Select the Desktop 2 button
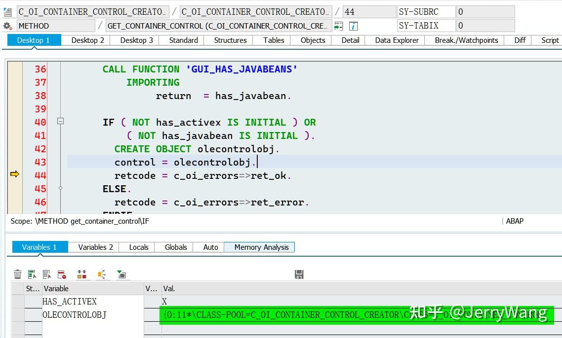This screenshot has width=562, height=338. 86,40
